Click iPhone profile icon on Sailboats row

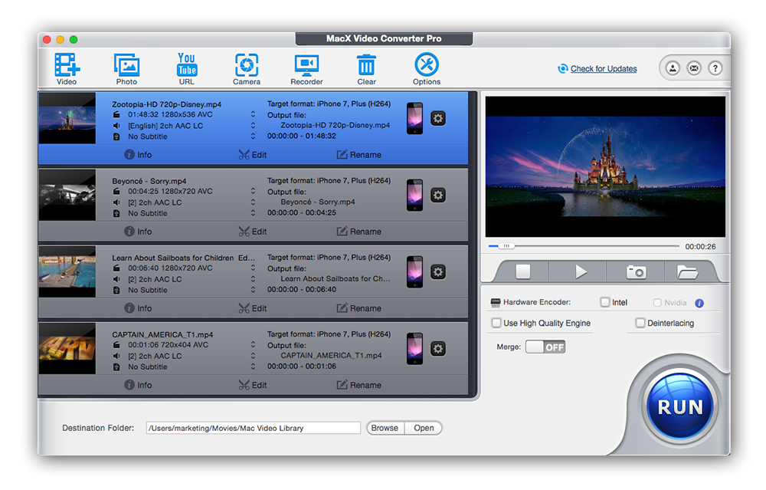click(414, 272)
